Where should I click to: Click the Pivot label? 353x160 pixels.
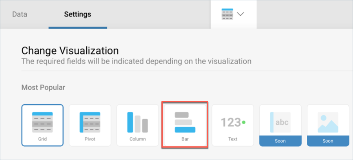90,139
